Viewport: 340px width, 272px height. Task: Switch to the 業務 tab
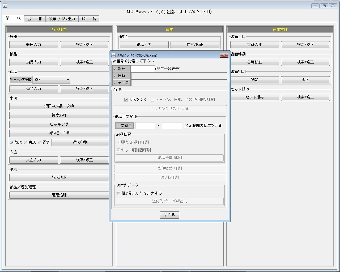click(x=13, y=18)
